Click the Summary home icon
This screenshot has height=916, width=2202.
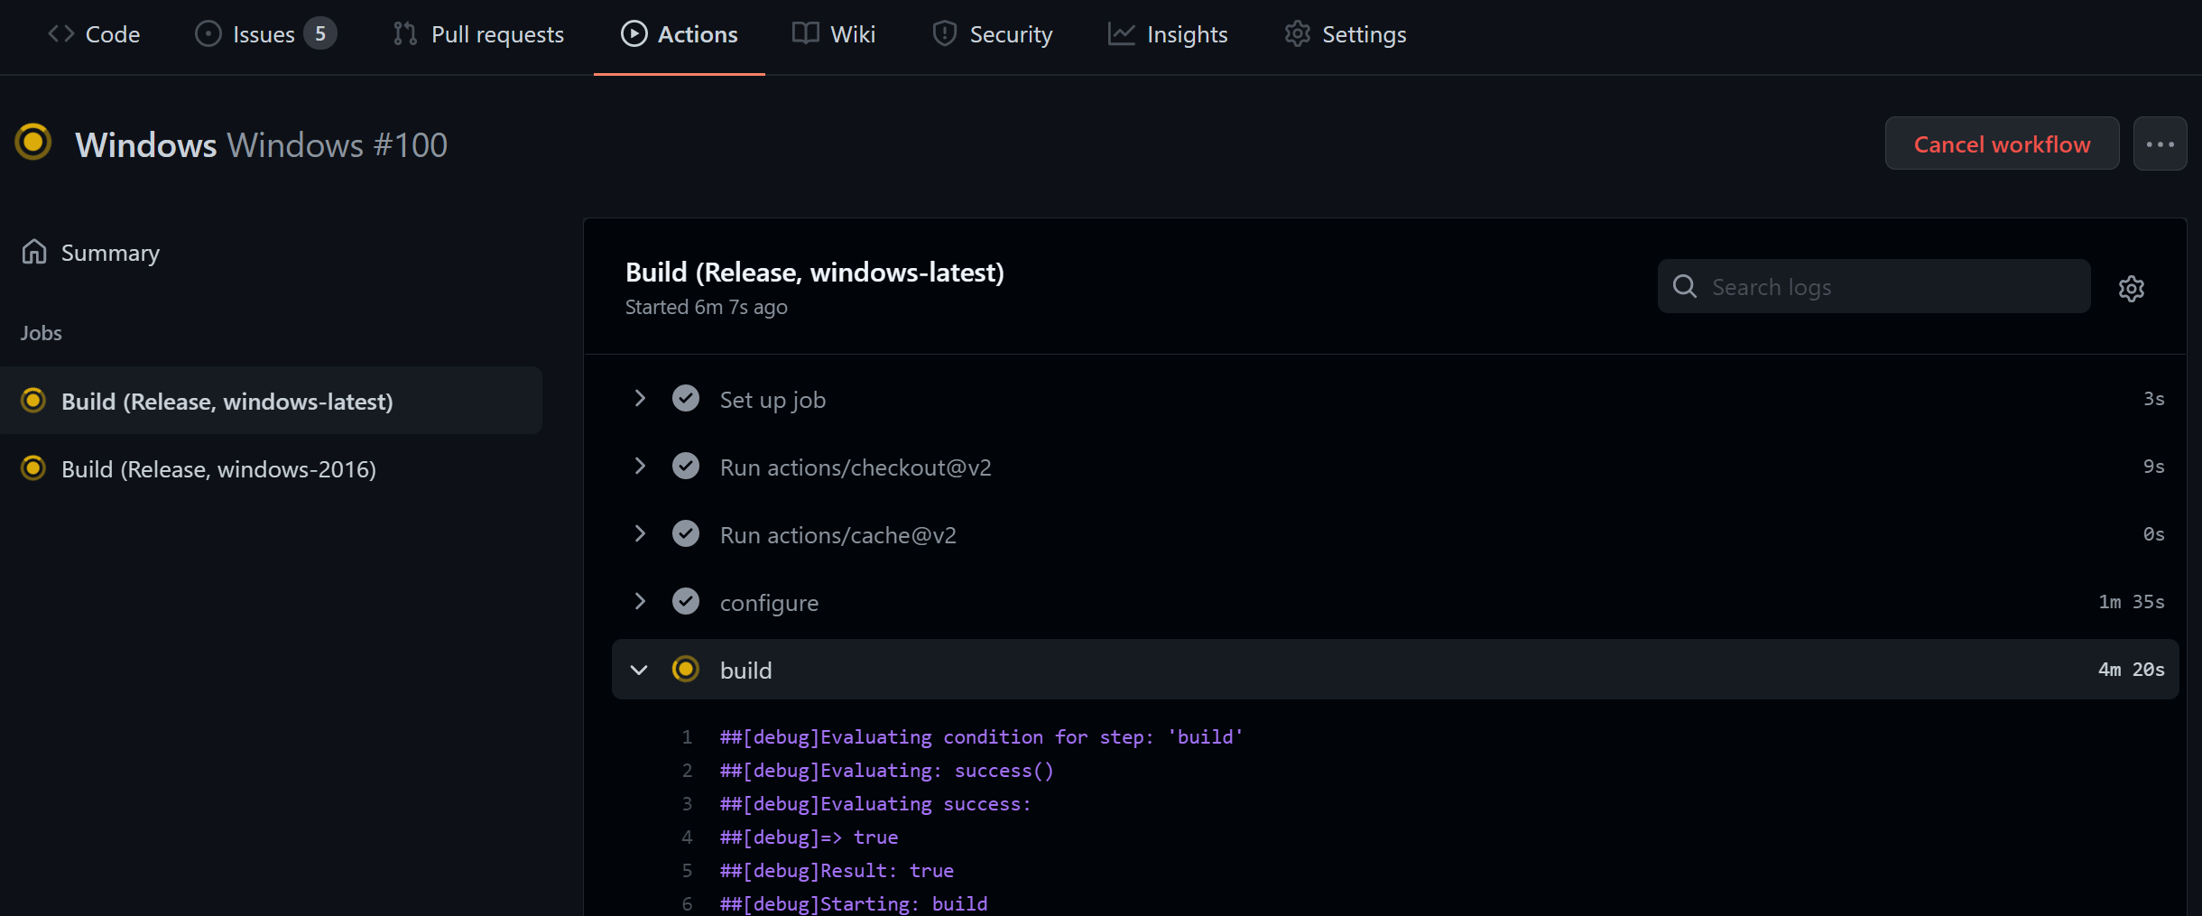34,252
